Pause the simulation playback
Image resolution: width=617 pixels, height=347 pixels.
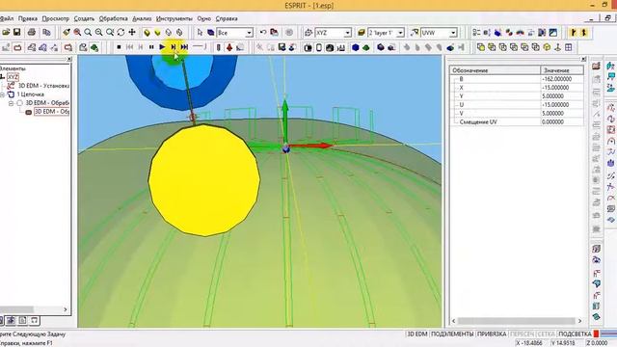(151, 47)
